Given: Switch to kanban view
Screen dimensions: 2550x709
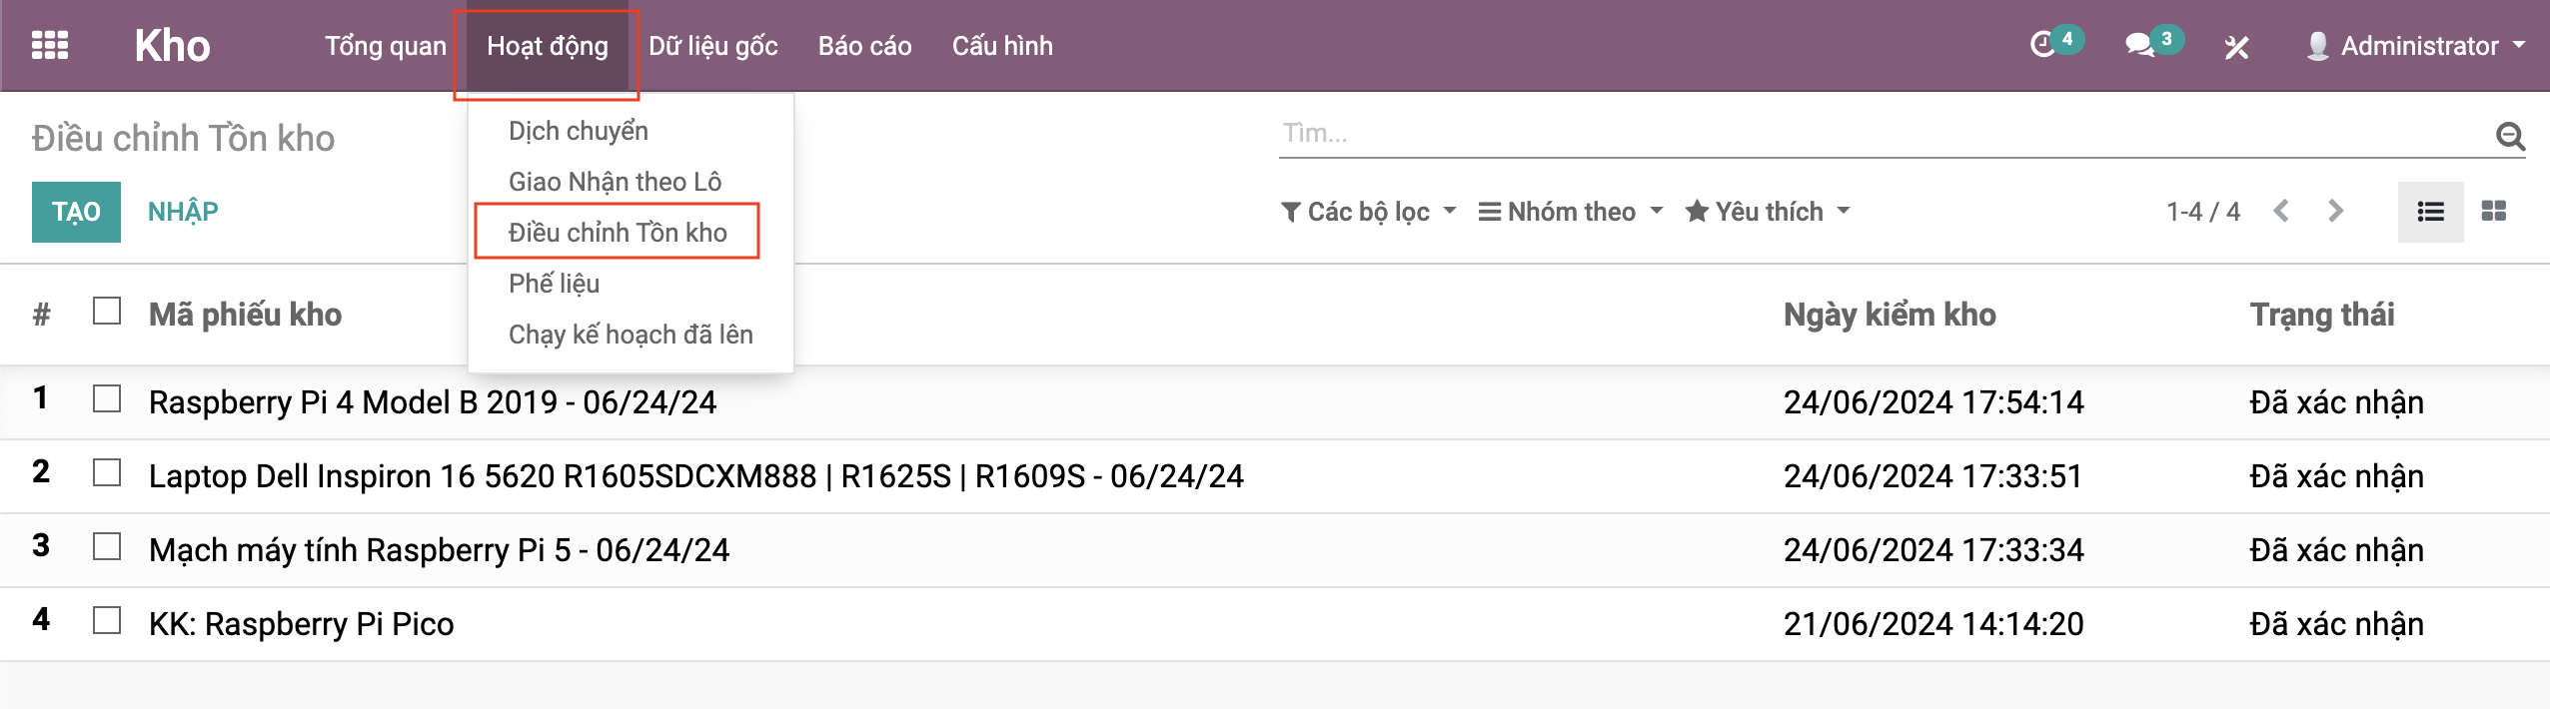Looking at the screenshot, I should tap(2494, 211).
